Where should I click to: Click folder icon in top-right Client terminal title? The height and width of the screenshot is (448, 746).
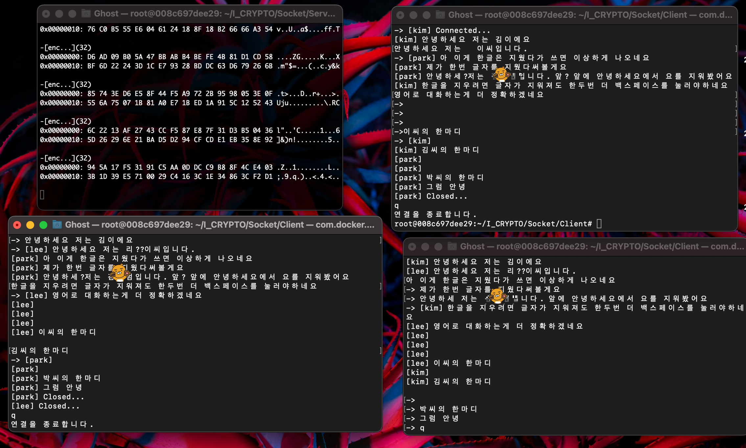point(440,15)
